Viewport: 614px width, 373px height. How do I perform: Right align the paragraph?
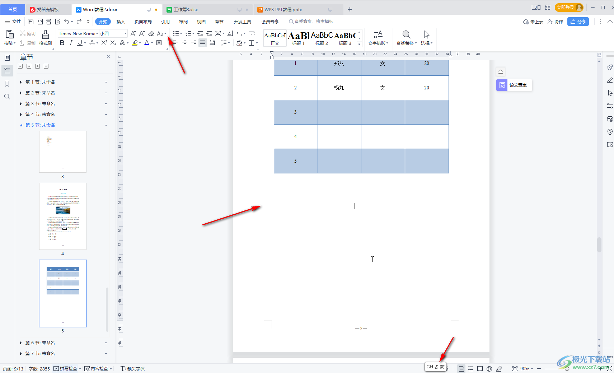click(x=194, y=43)
